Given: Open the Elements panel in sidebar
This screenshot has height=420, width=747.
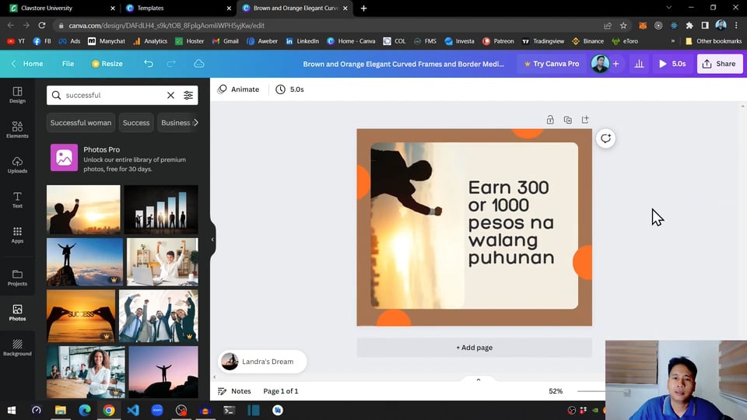Looking at the screenshot, I should pyautogui.click(x=17, y=130).
